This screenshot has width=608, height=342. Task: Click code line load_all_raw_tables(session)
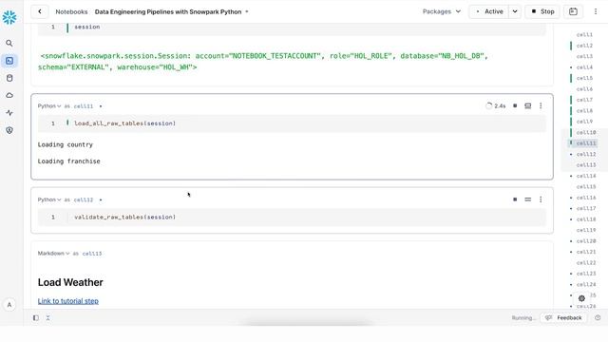(124, 123)
